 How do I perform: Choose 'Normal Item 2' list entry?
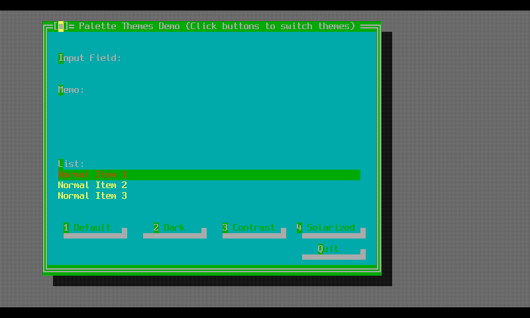[x=209, y=185]
